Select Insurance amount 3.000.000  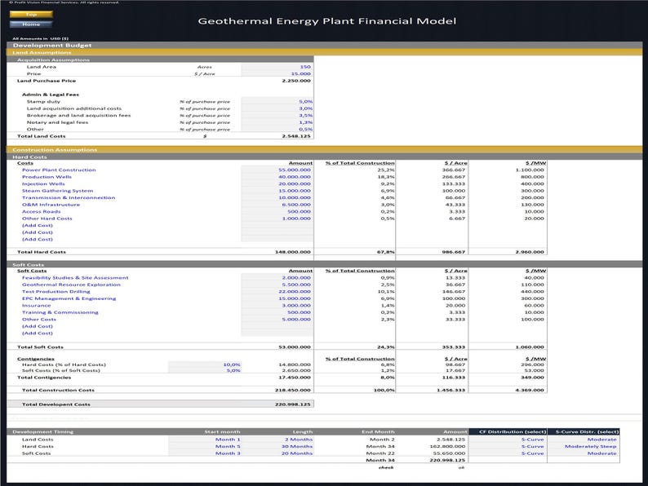tap(277, 306)
